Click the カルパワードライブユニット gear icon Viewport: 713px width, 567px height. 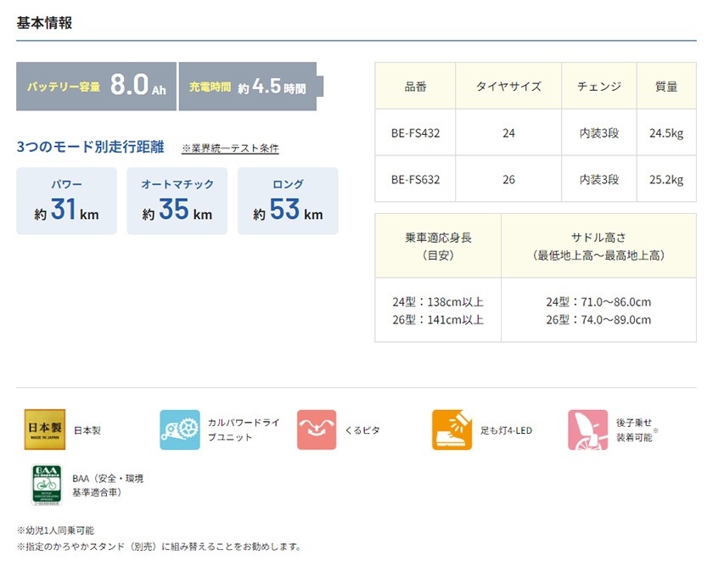[x=180, y=430]
